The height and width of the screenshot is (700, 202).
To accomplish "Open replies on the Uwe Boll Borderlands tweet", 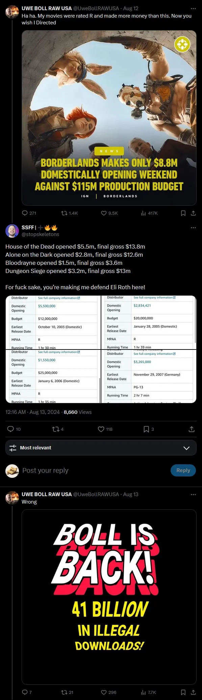I will click(25, 213).
